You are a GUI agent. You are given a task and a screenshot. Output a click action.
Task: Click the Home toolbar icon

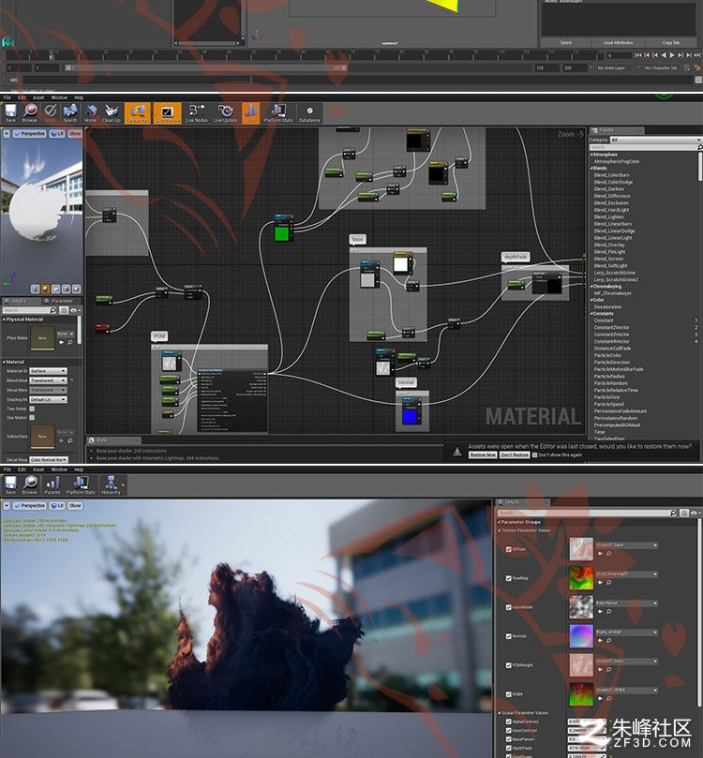90,113
